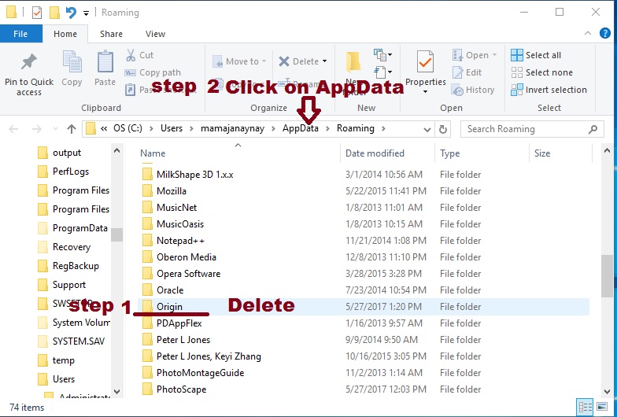This screenshot has width=617, height=417.
Task: Click the Refresh button
Action: [442, 129]
